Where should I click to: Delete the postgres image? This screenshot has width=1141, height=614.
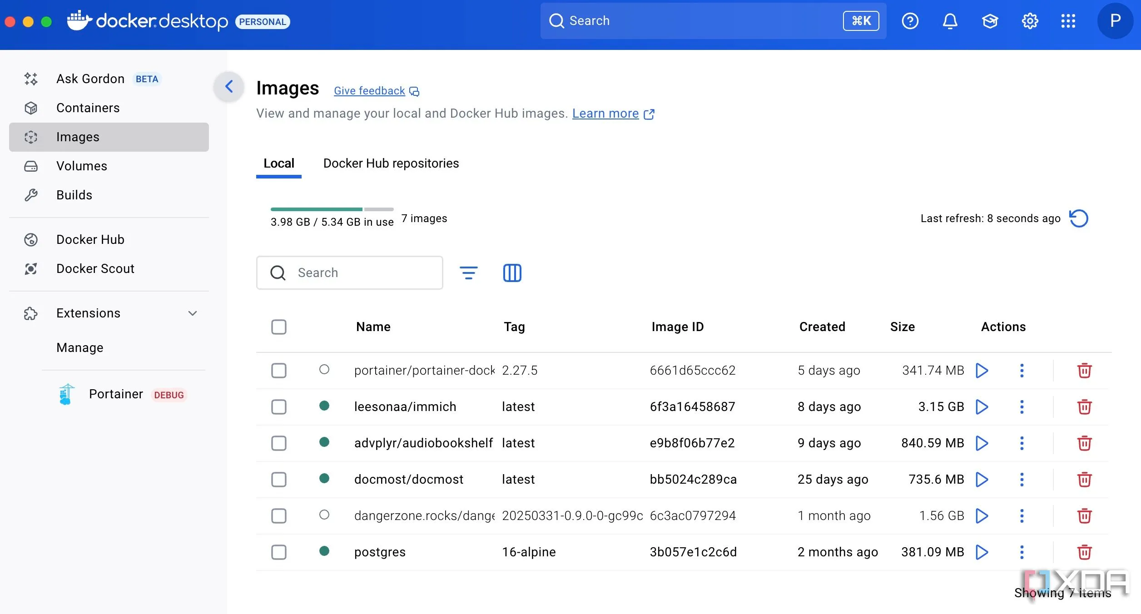pyautogui.click(x=1084, y=552)
